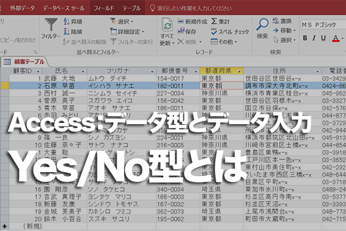
Task: Sort ascending with 昇順
Action: (73, 21)
